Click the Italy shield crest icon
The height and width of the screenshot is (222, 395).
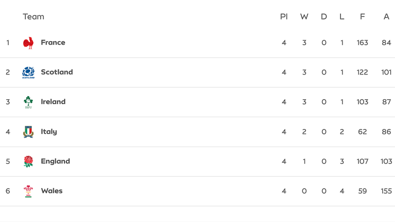pos(28,132)
